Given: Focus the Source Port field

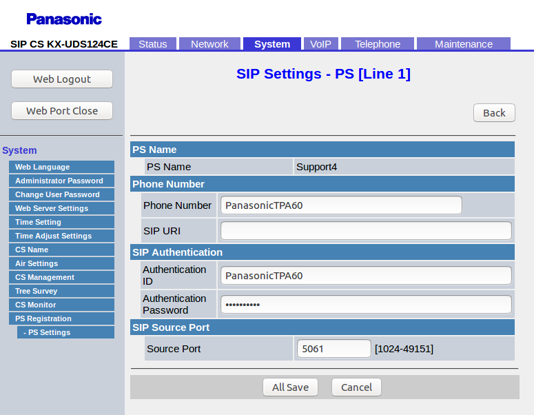Looking at the screenshot, I should click(333, 349).
